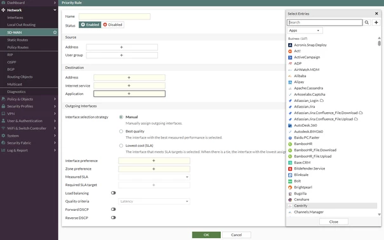Open Policy Routes in the sidebar
The width and height of the screenshot is (384, 240).
tap(18, 47)
